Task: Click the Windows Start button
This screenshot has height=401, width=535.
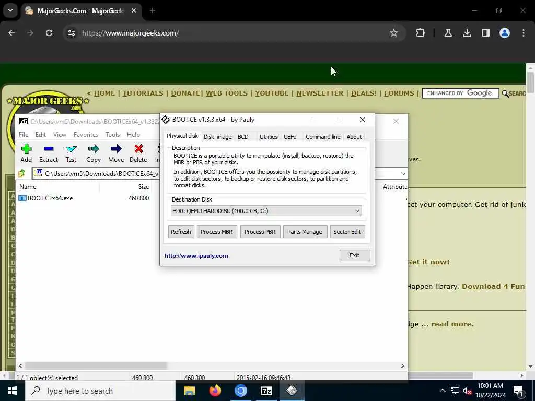Action: [13, 391]
